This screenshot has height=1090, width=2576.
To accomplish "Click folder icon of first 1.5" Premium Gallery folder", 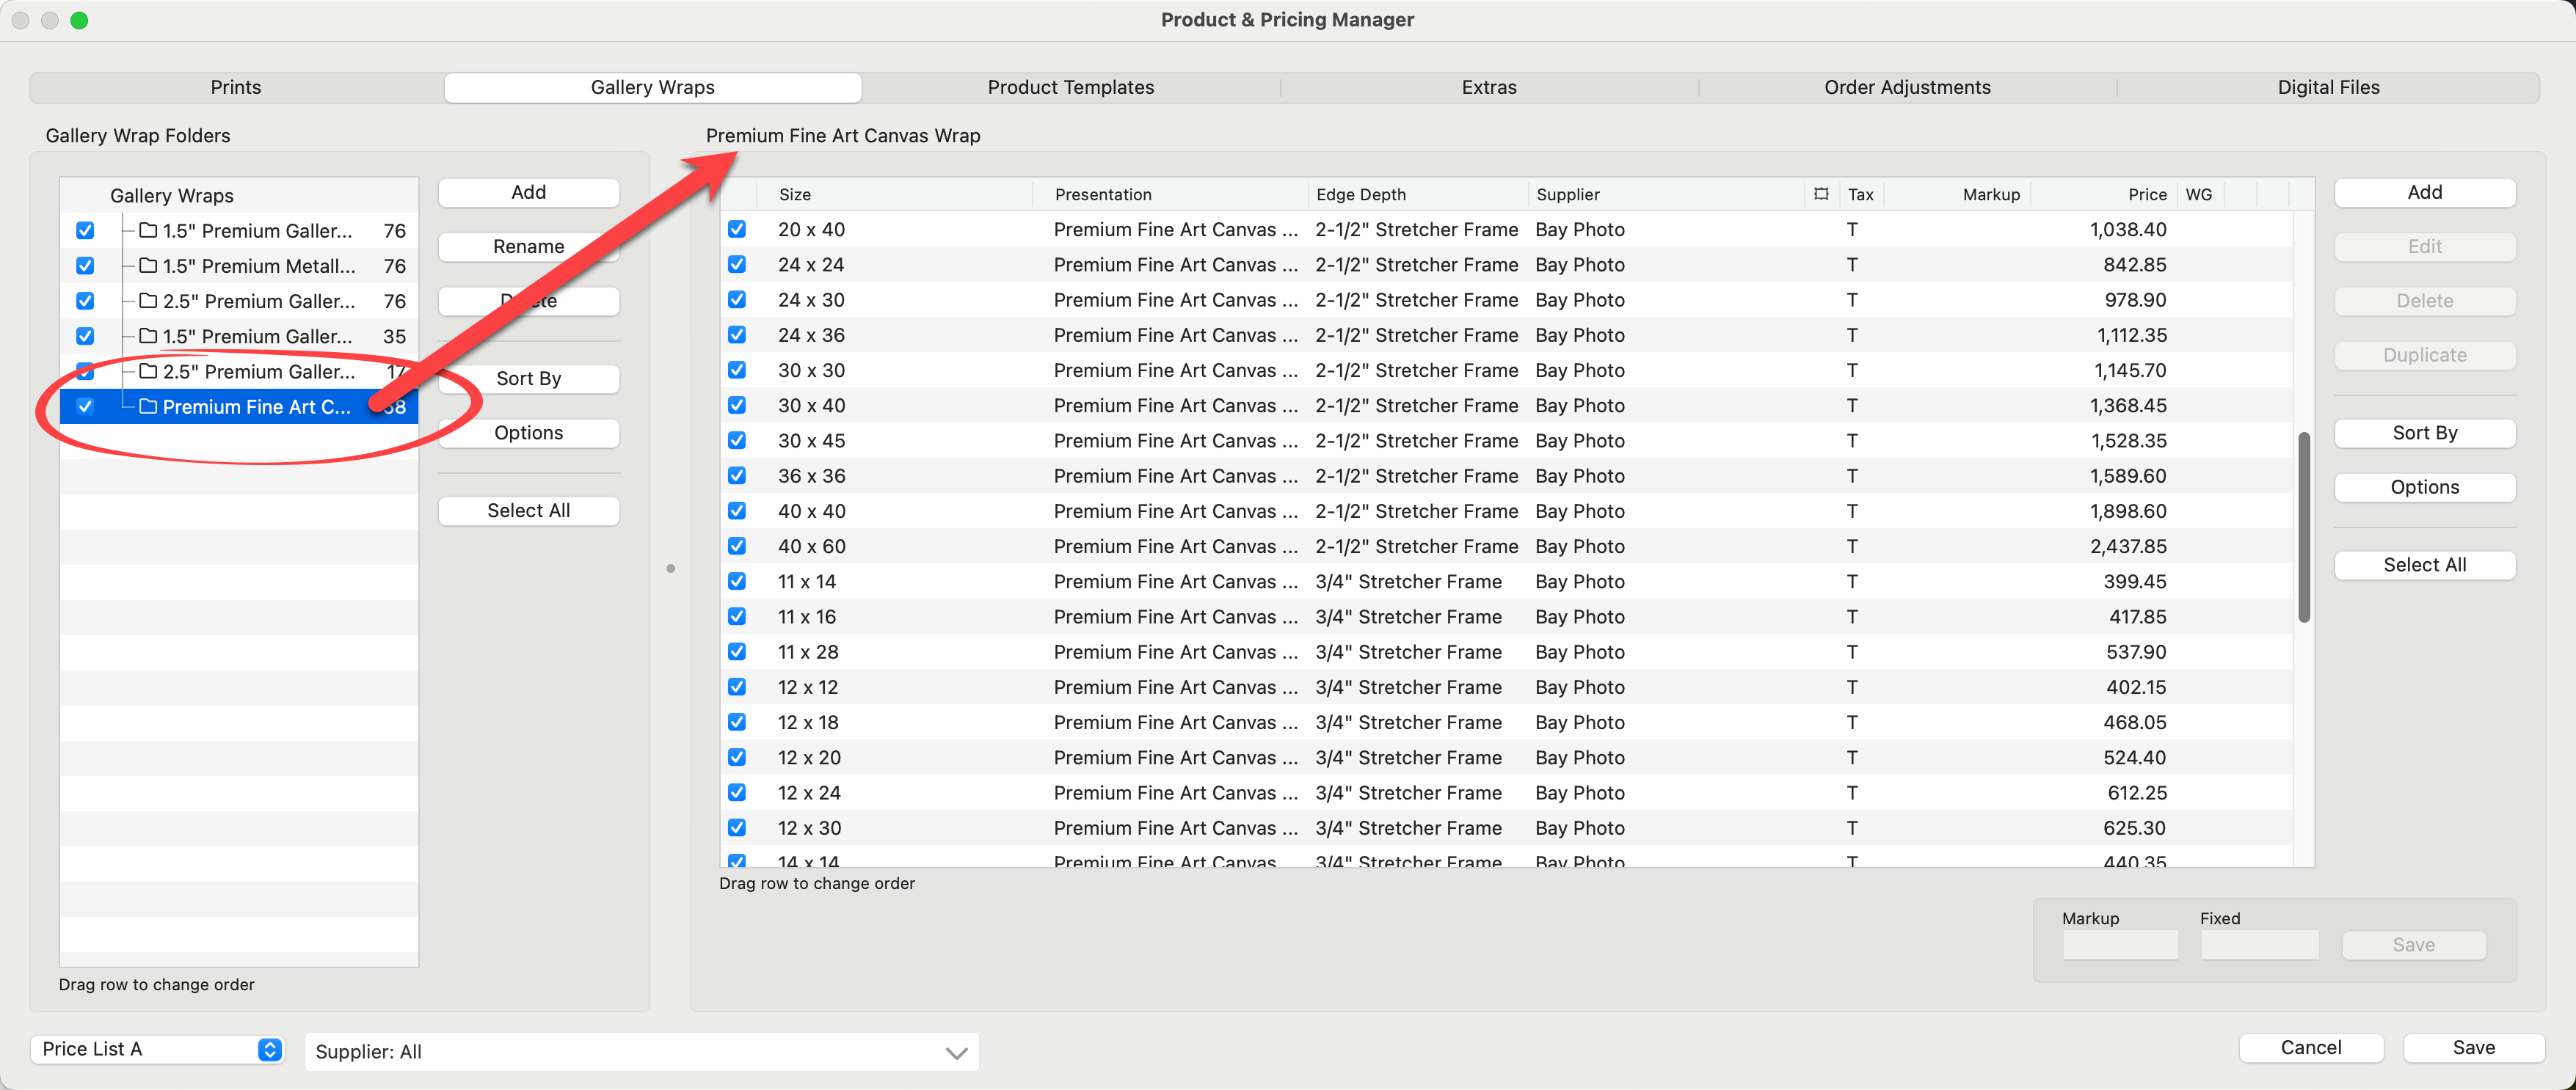I will (148, 231).
